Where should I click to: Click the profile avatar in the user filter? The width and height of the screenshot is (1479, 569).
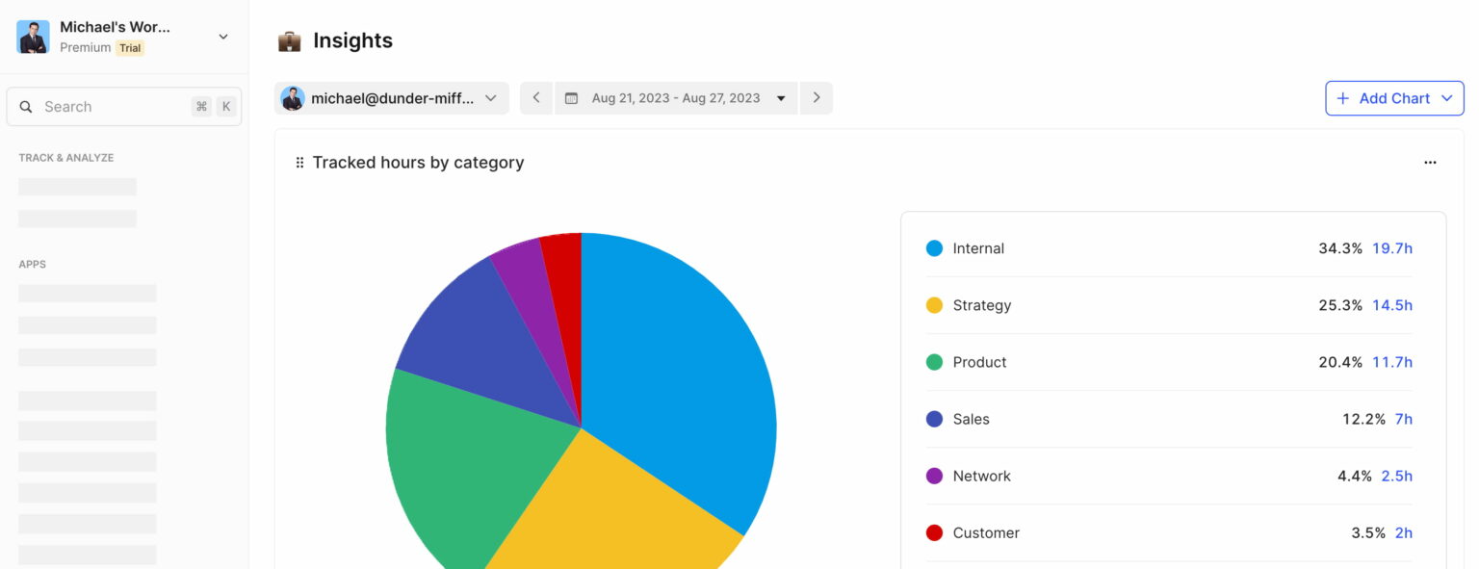[293, 97]
